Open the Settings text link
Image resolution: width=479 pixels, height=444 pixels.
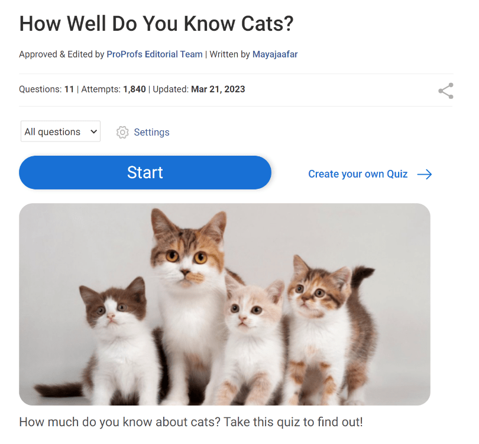pyautogui.click(x=151, y=132)
